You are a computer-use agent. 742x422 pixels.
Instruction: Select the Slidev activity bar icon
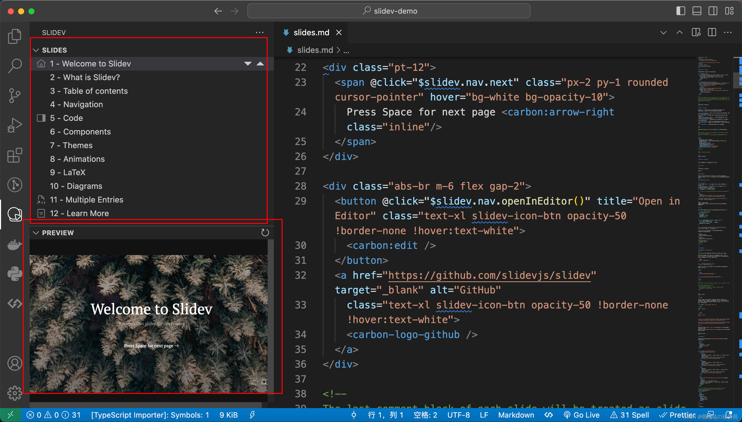[14, 214]
